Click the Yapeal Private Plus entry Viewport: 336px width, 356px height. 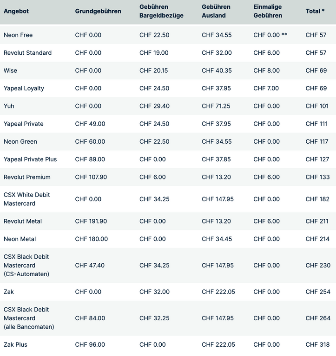tap(30, 159)
